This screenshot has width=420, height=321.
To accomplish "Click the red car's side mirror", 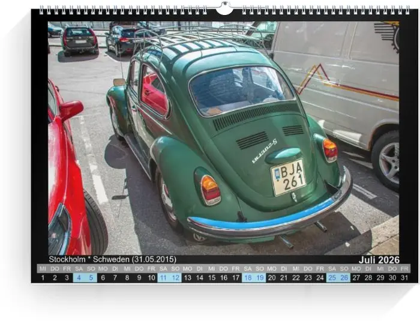I will pyautogui.click(x=70, y=110).
